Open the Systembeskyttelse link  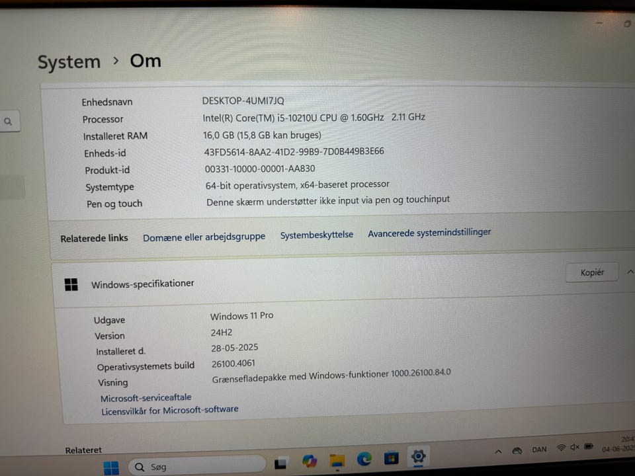[x=317, y=235]
